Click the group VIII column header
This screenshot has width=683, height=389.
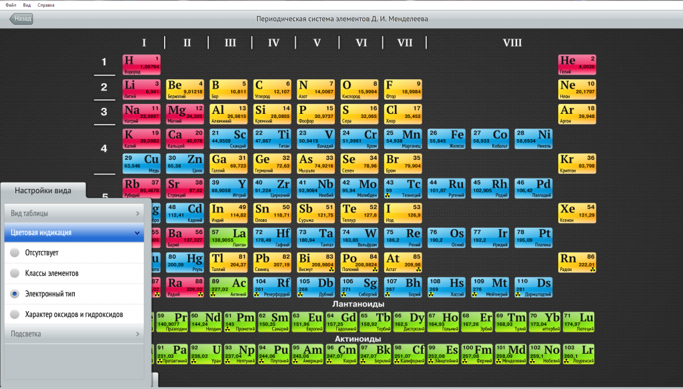click(x=512, y=43)
